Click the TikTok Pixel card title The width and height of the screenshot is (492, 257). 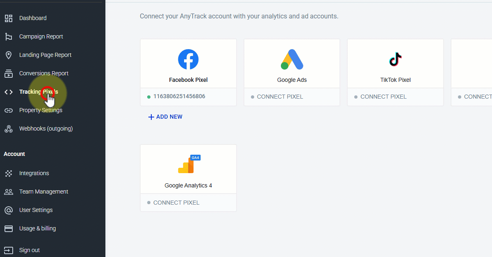(x=395, y=80)
